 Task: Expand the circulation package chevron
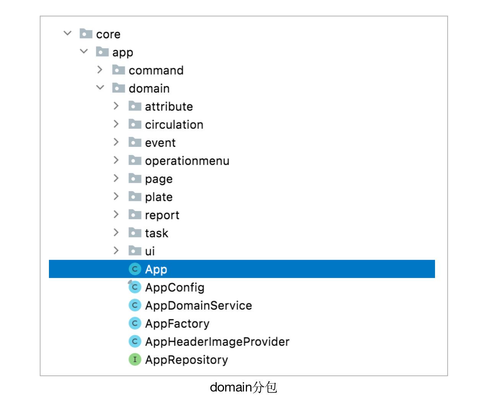(116, 124)
